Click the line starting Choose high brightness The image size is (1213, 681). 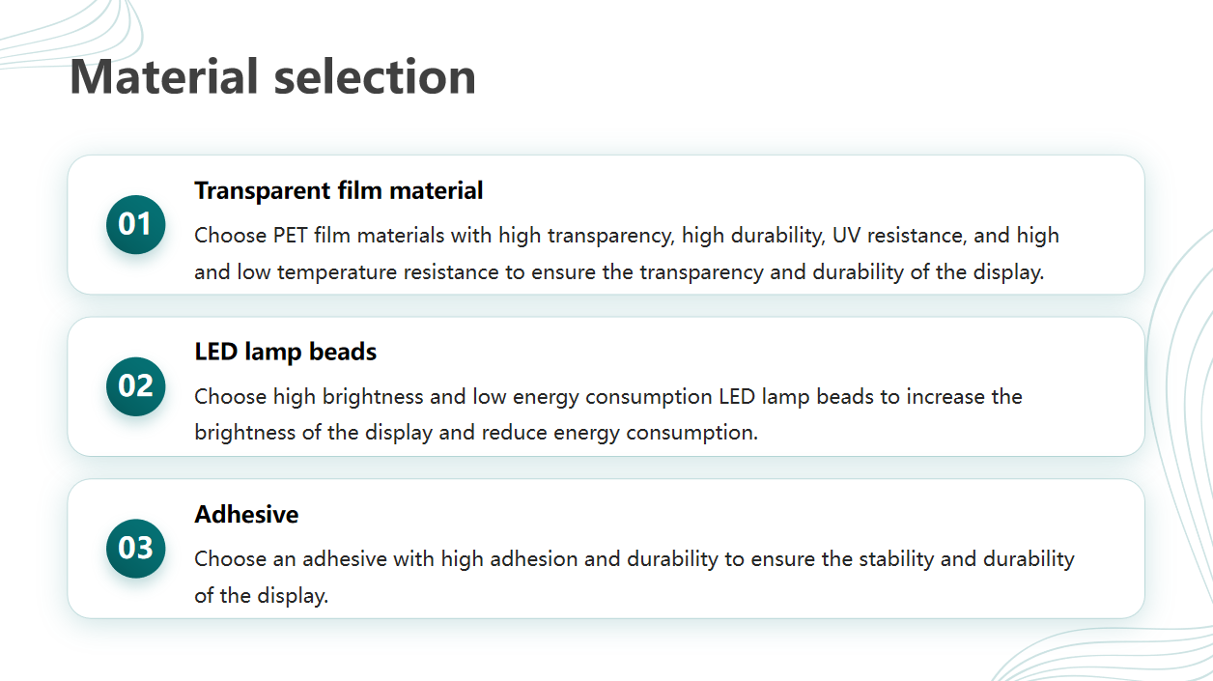coord(608,397)
